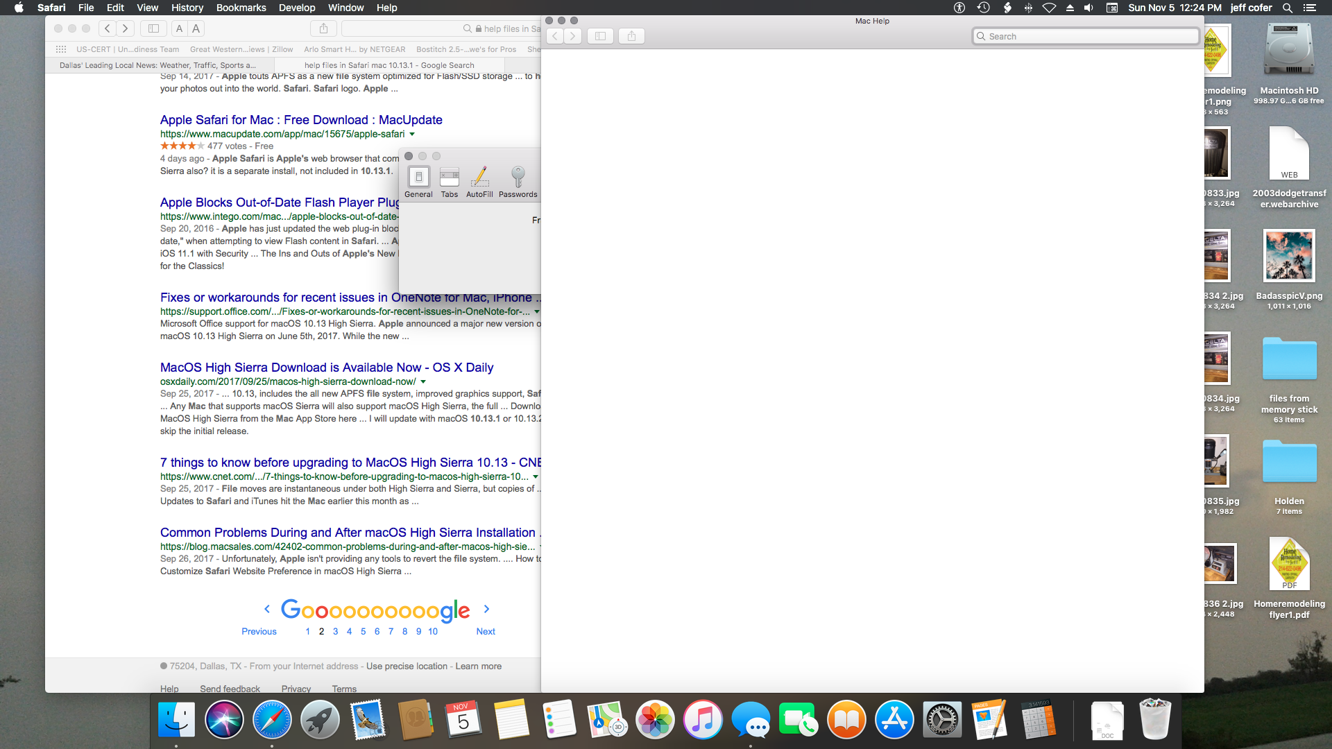Image resolution: width=1332 pixels, height=749 pixels.
Task: Open the Passwords preferences panel
Action: pyautogui.click(x=517, y=180)
